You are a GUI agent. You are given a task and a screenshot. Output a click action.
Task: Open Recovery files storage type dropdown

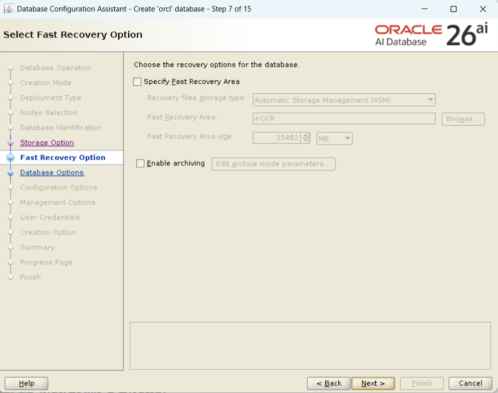344,100
